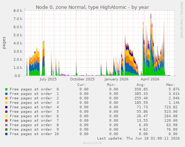Click the 5.87k max value for order 0

174,89
